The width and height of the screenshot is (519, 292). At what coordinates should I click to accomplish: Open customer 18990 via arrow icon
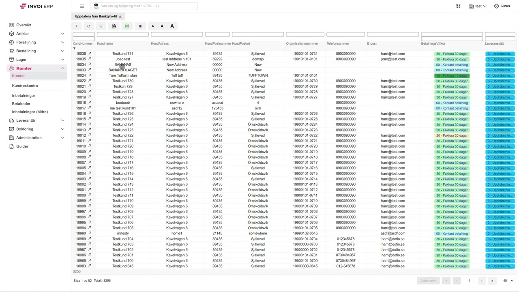[90, 233]
